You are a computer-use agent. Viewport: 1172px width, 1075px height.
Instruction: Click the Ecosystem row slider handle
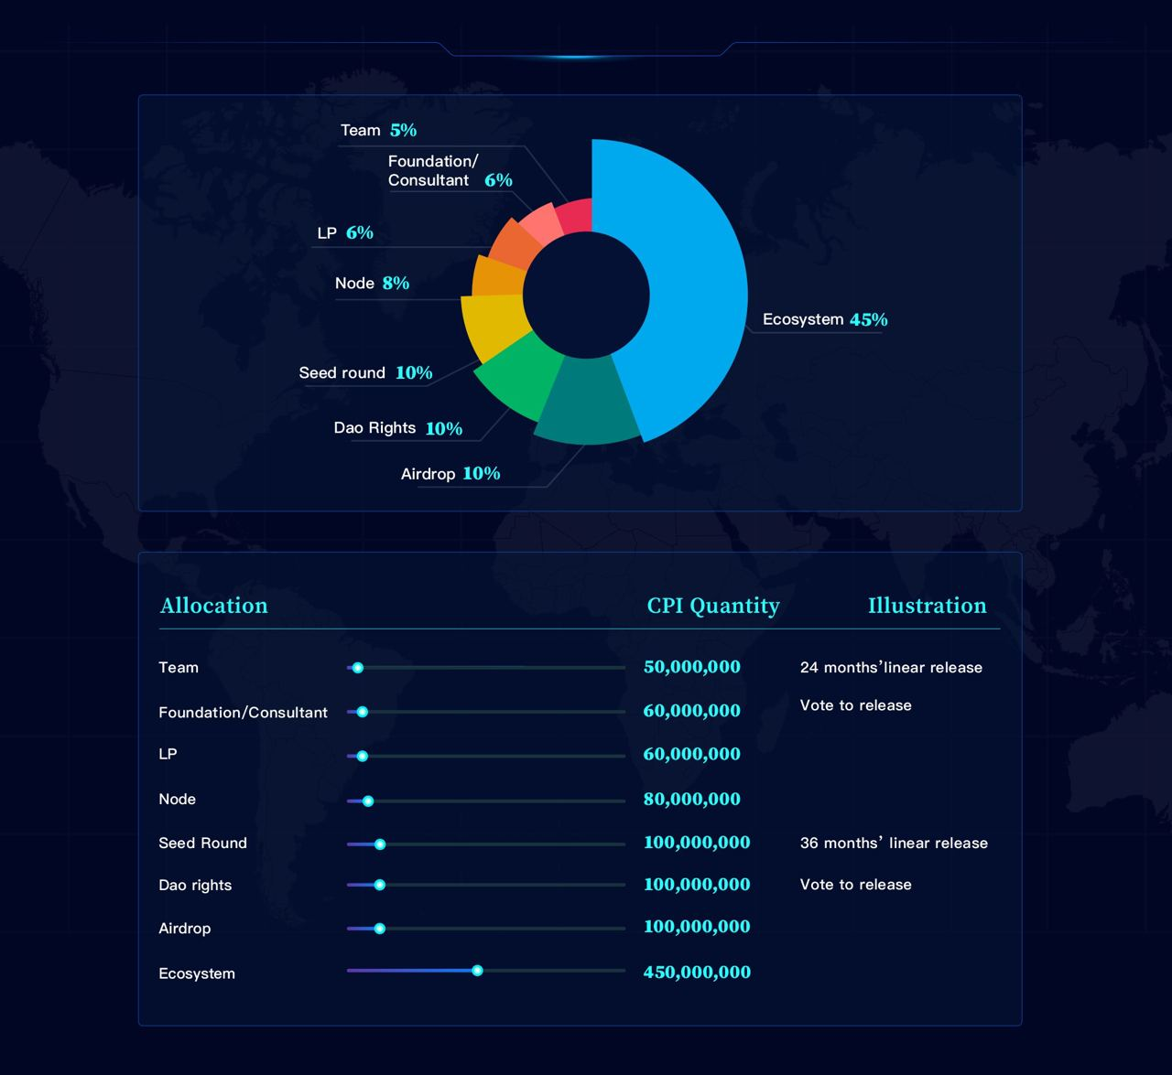coord(477,971)
